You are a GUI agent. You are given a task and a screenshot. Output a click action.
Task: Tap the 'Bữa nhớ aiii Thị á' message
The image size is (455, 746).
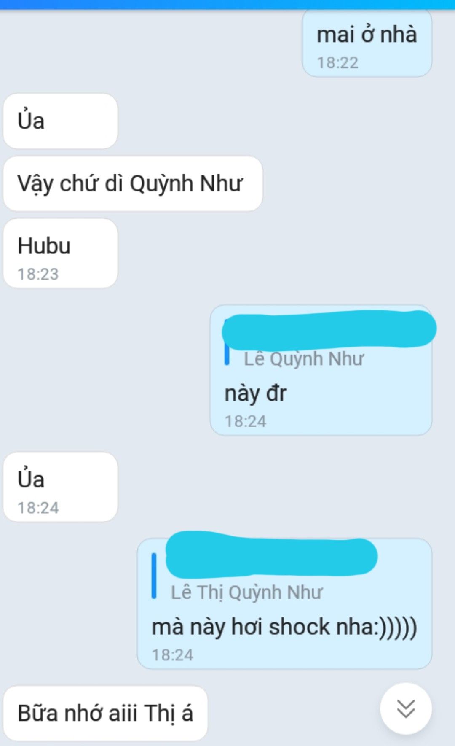[105, 713]
